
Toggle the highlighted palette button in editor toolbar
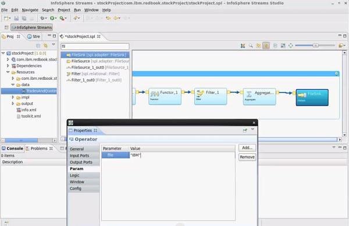point(266,45)
